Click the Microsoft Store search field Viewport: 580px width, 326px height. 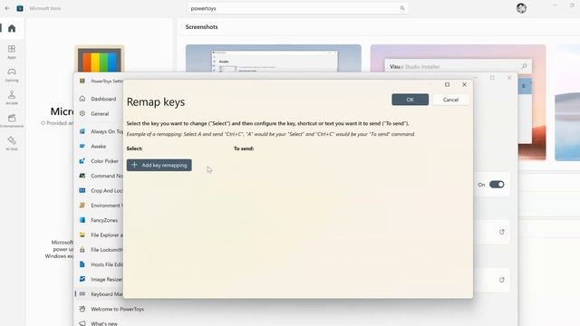tap(298, 8)
